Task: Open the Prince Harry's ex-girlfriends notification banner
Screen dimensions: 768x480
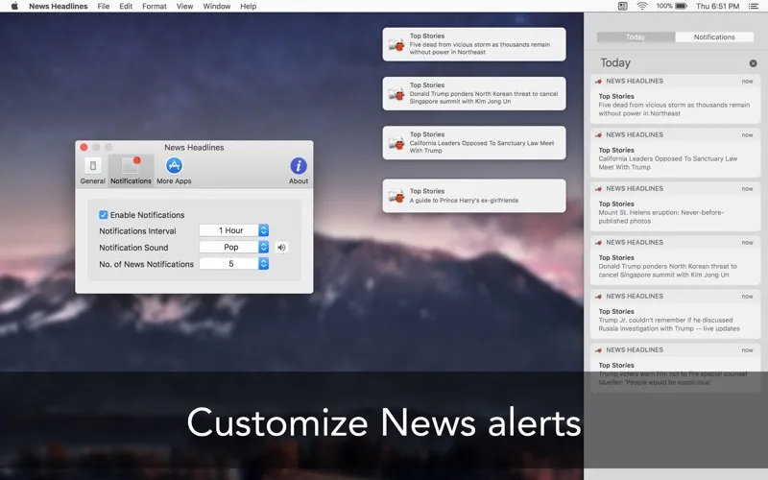Action: pos(473,196)
